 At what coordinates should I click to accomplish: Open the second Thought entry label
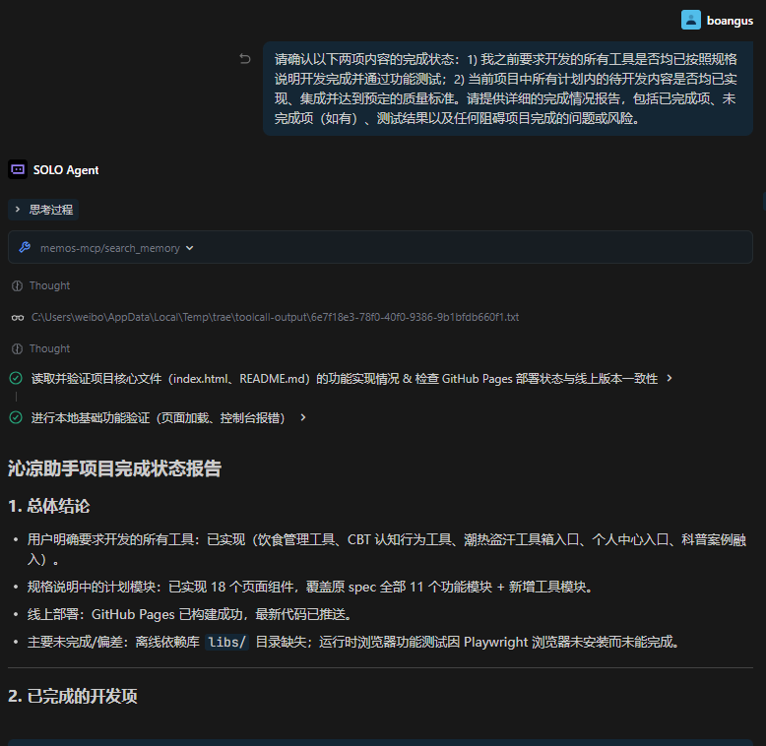pyautogui.click(x=49, y=348)
